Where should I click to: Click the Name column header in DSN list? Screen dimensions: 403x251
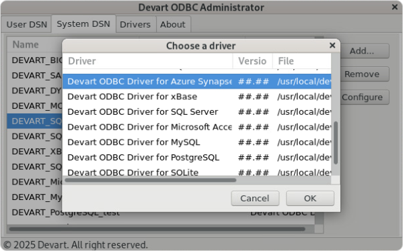pyautogui.click(x=35, y=44)
